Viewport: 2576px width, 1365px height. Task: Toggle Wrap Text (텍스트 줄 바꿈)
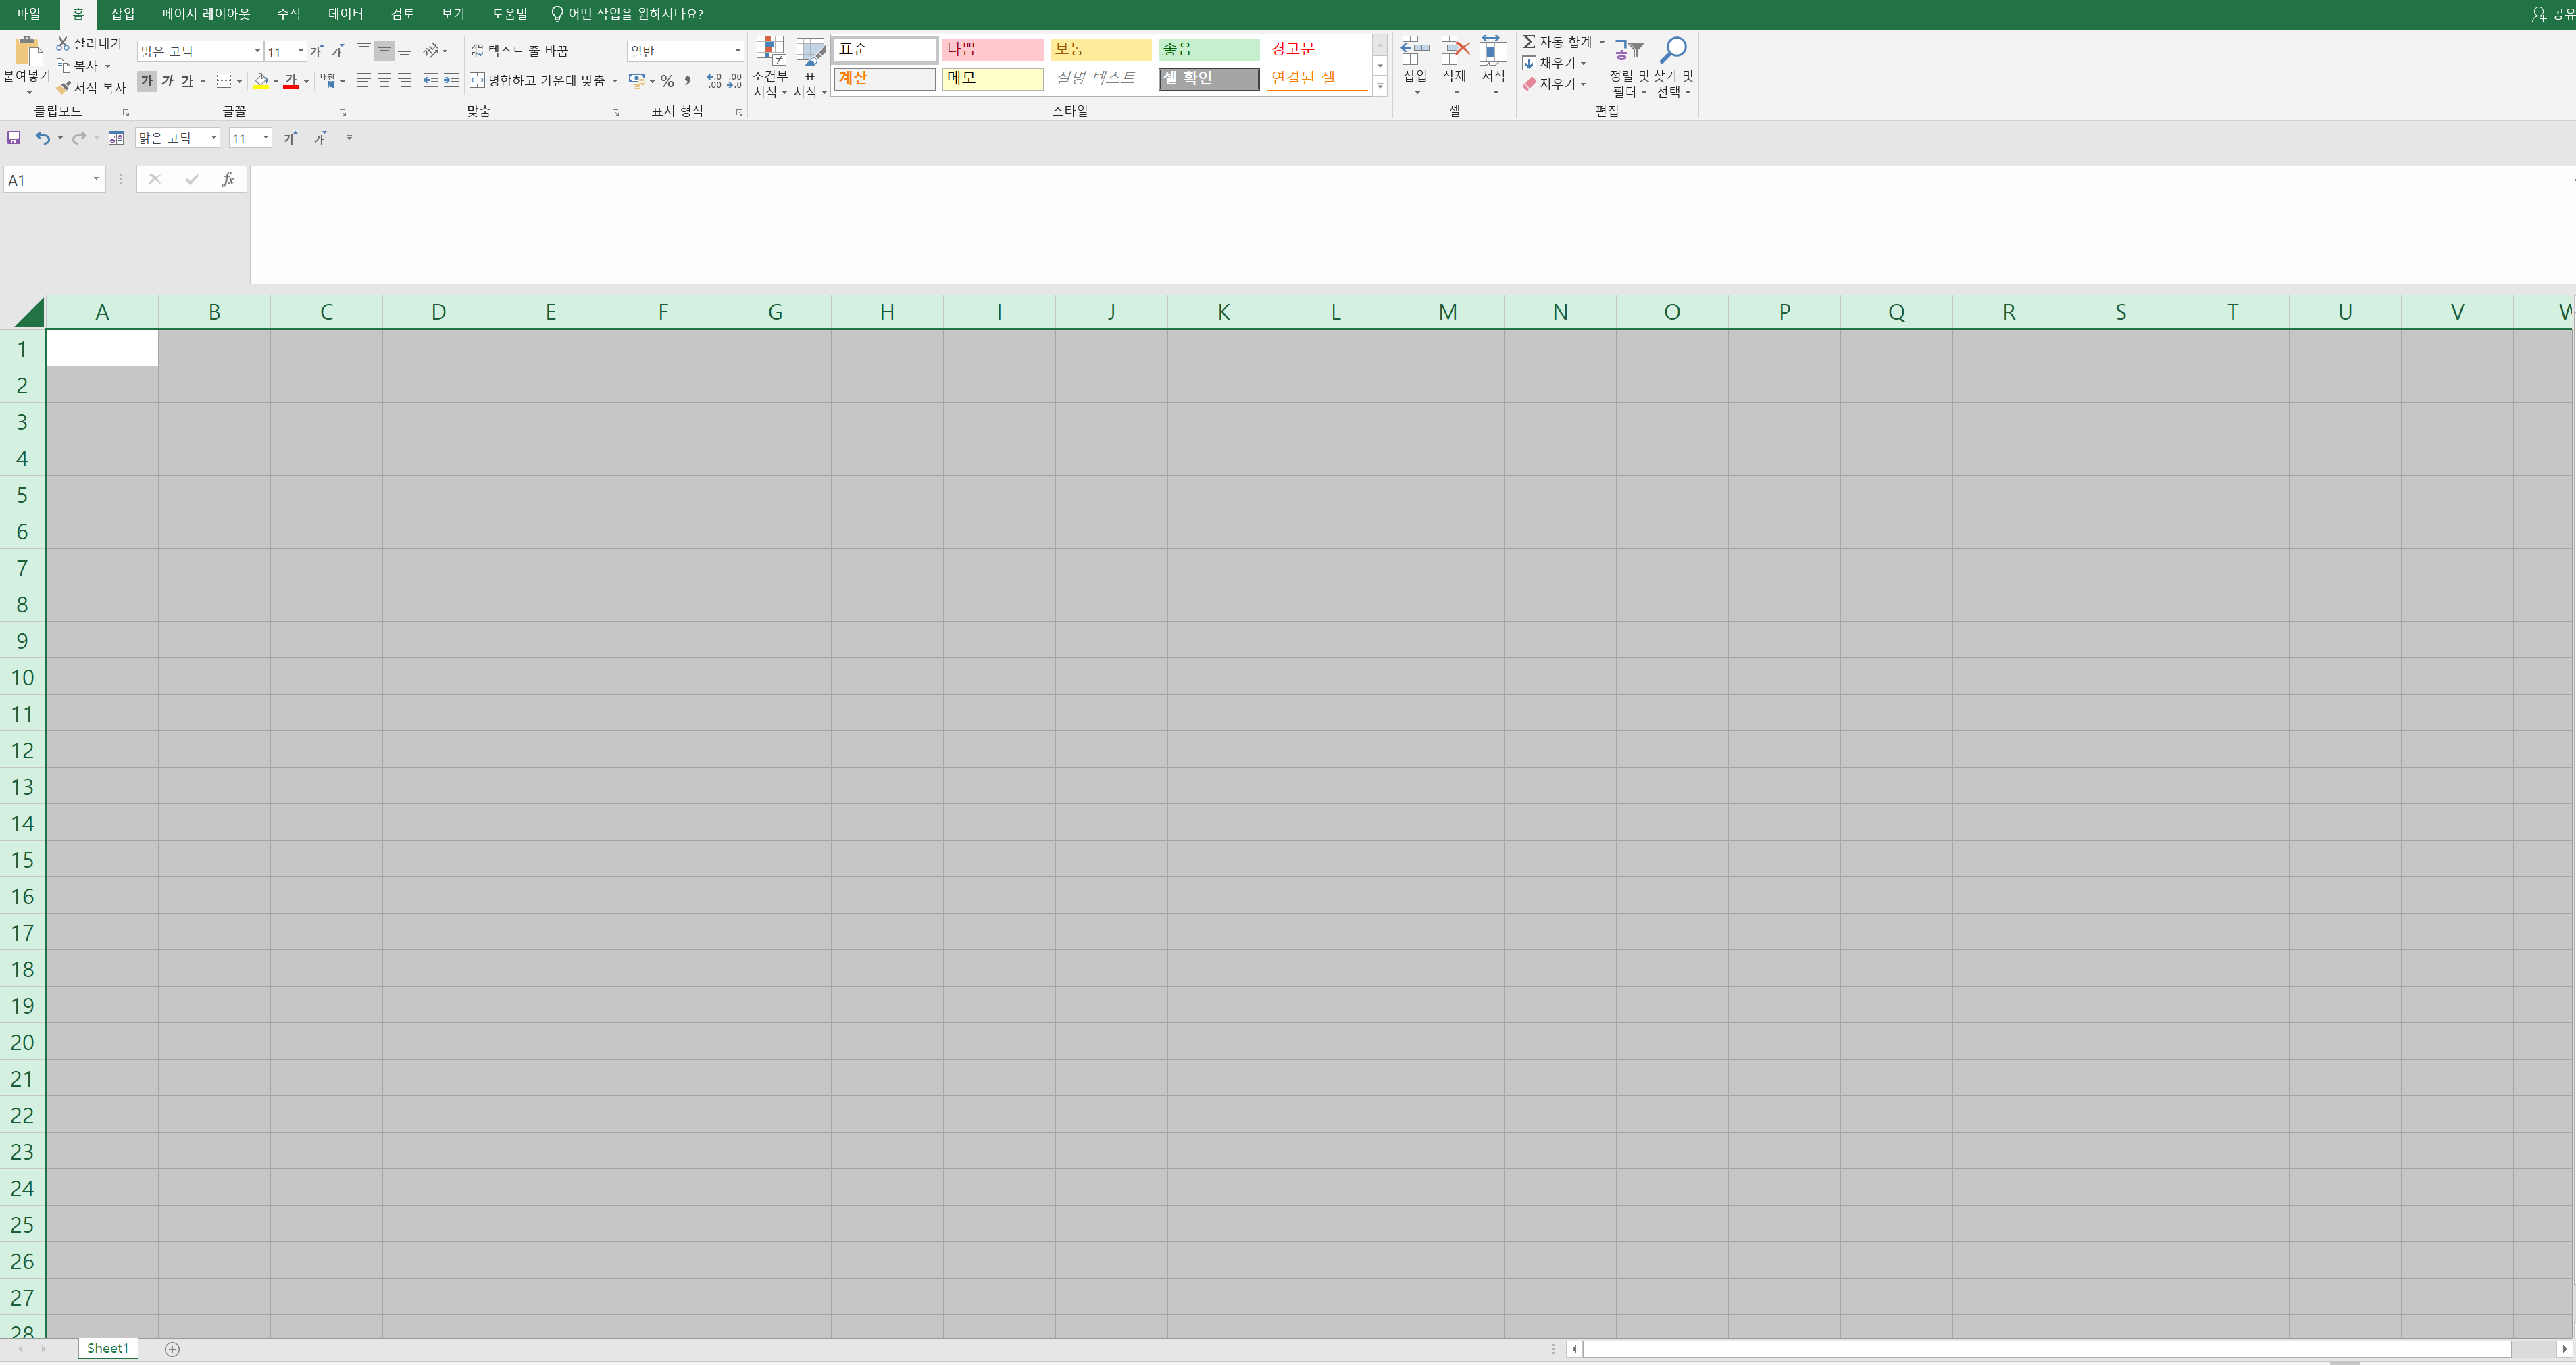520,51
